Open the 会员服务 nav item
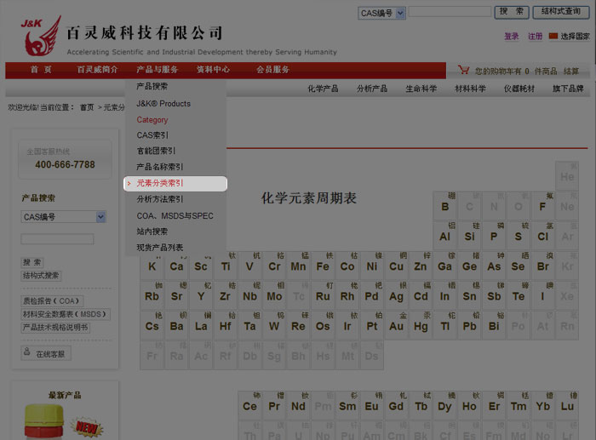The height and width of the screenshot is (440, 596). (273, 70)
